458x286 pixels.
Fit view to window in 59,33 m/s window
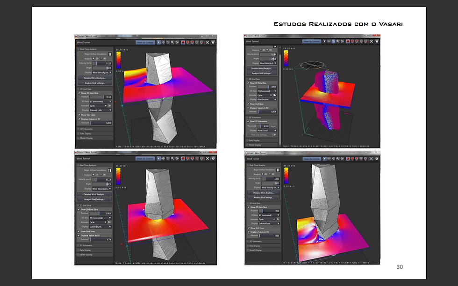[x=372, y=42]
